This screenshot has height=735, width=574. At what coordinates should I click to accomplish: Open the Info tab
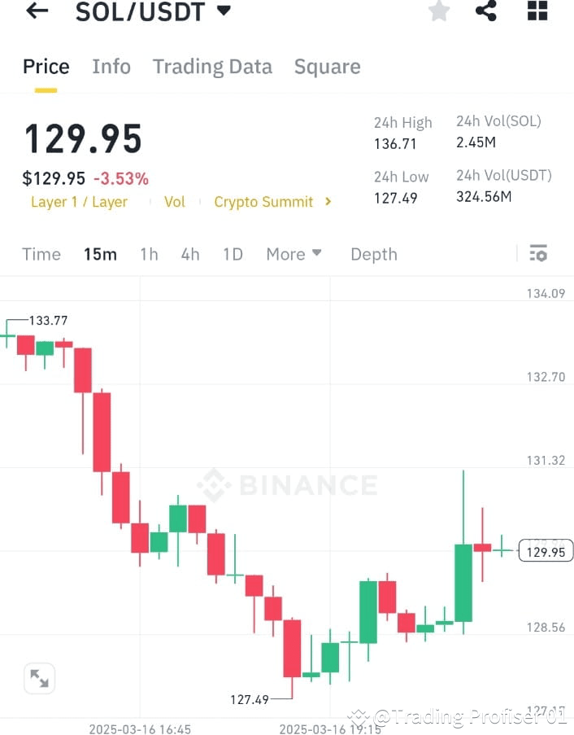point(111,66)
